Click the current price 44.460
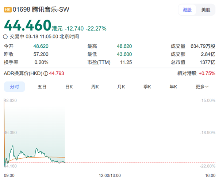Viewport: 219px width, 183px height. [28, 25]
